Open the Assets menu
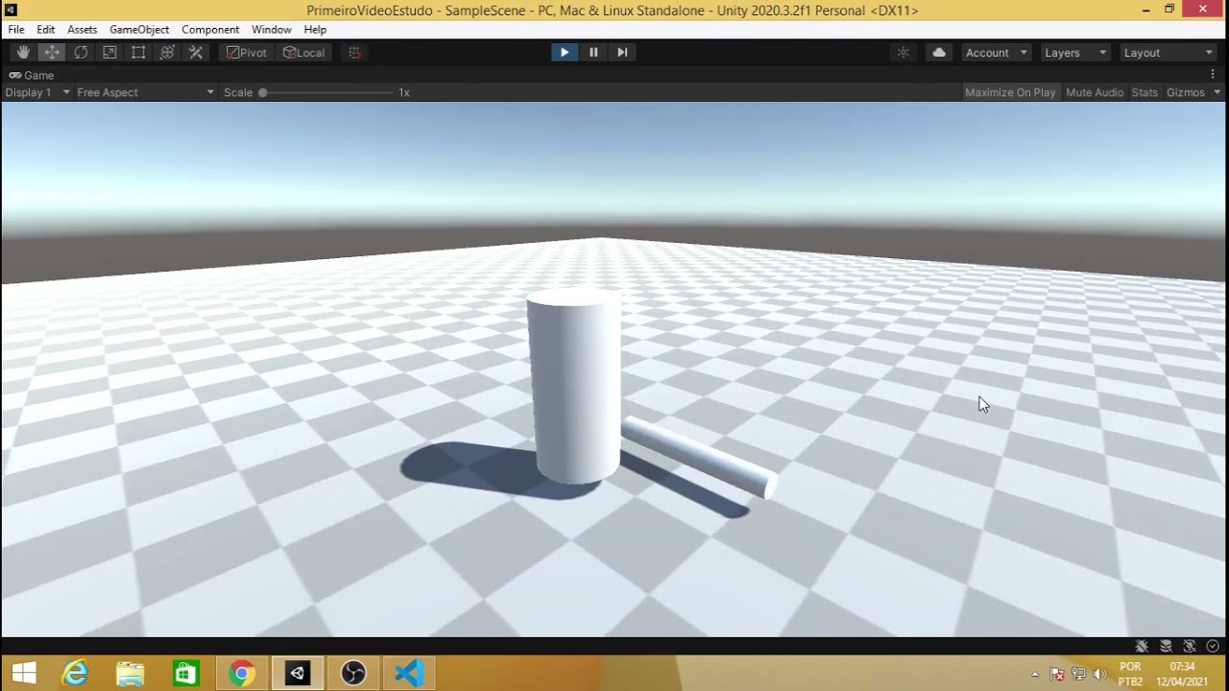 coord(83,30)
